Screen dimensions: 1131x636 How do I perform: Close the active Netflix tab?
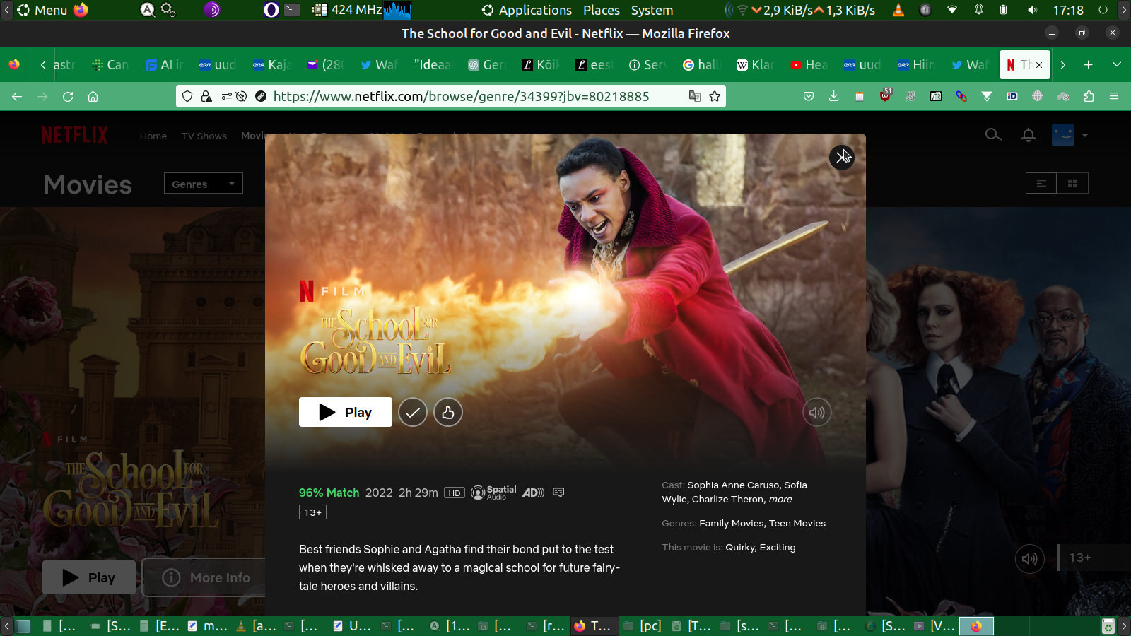tap(1039, 65)
